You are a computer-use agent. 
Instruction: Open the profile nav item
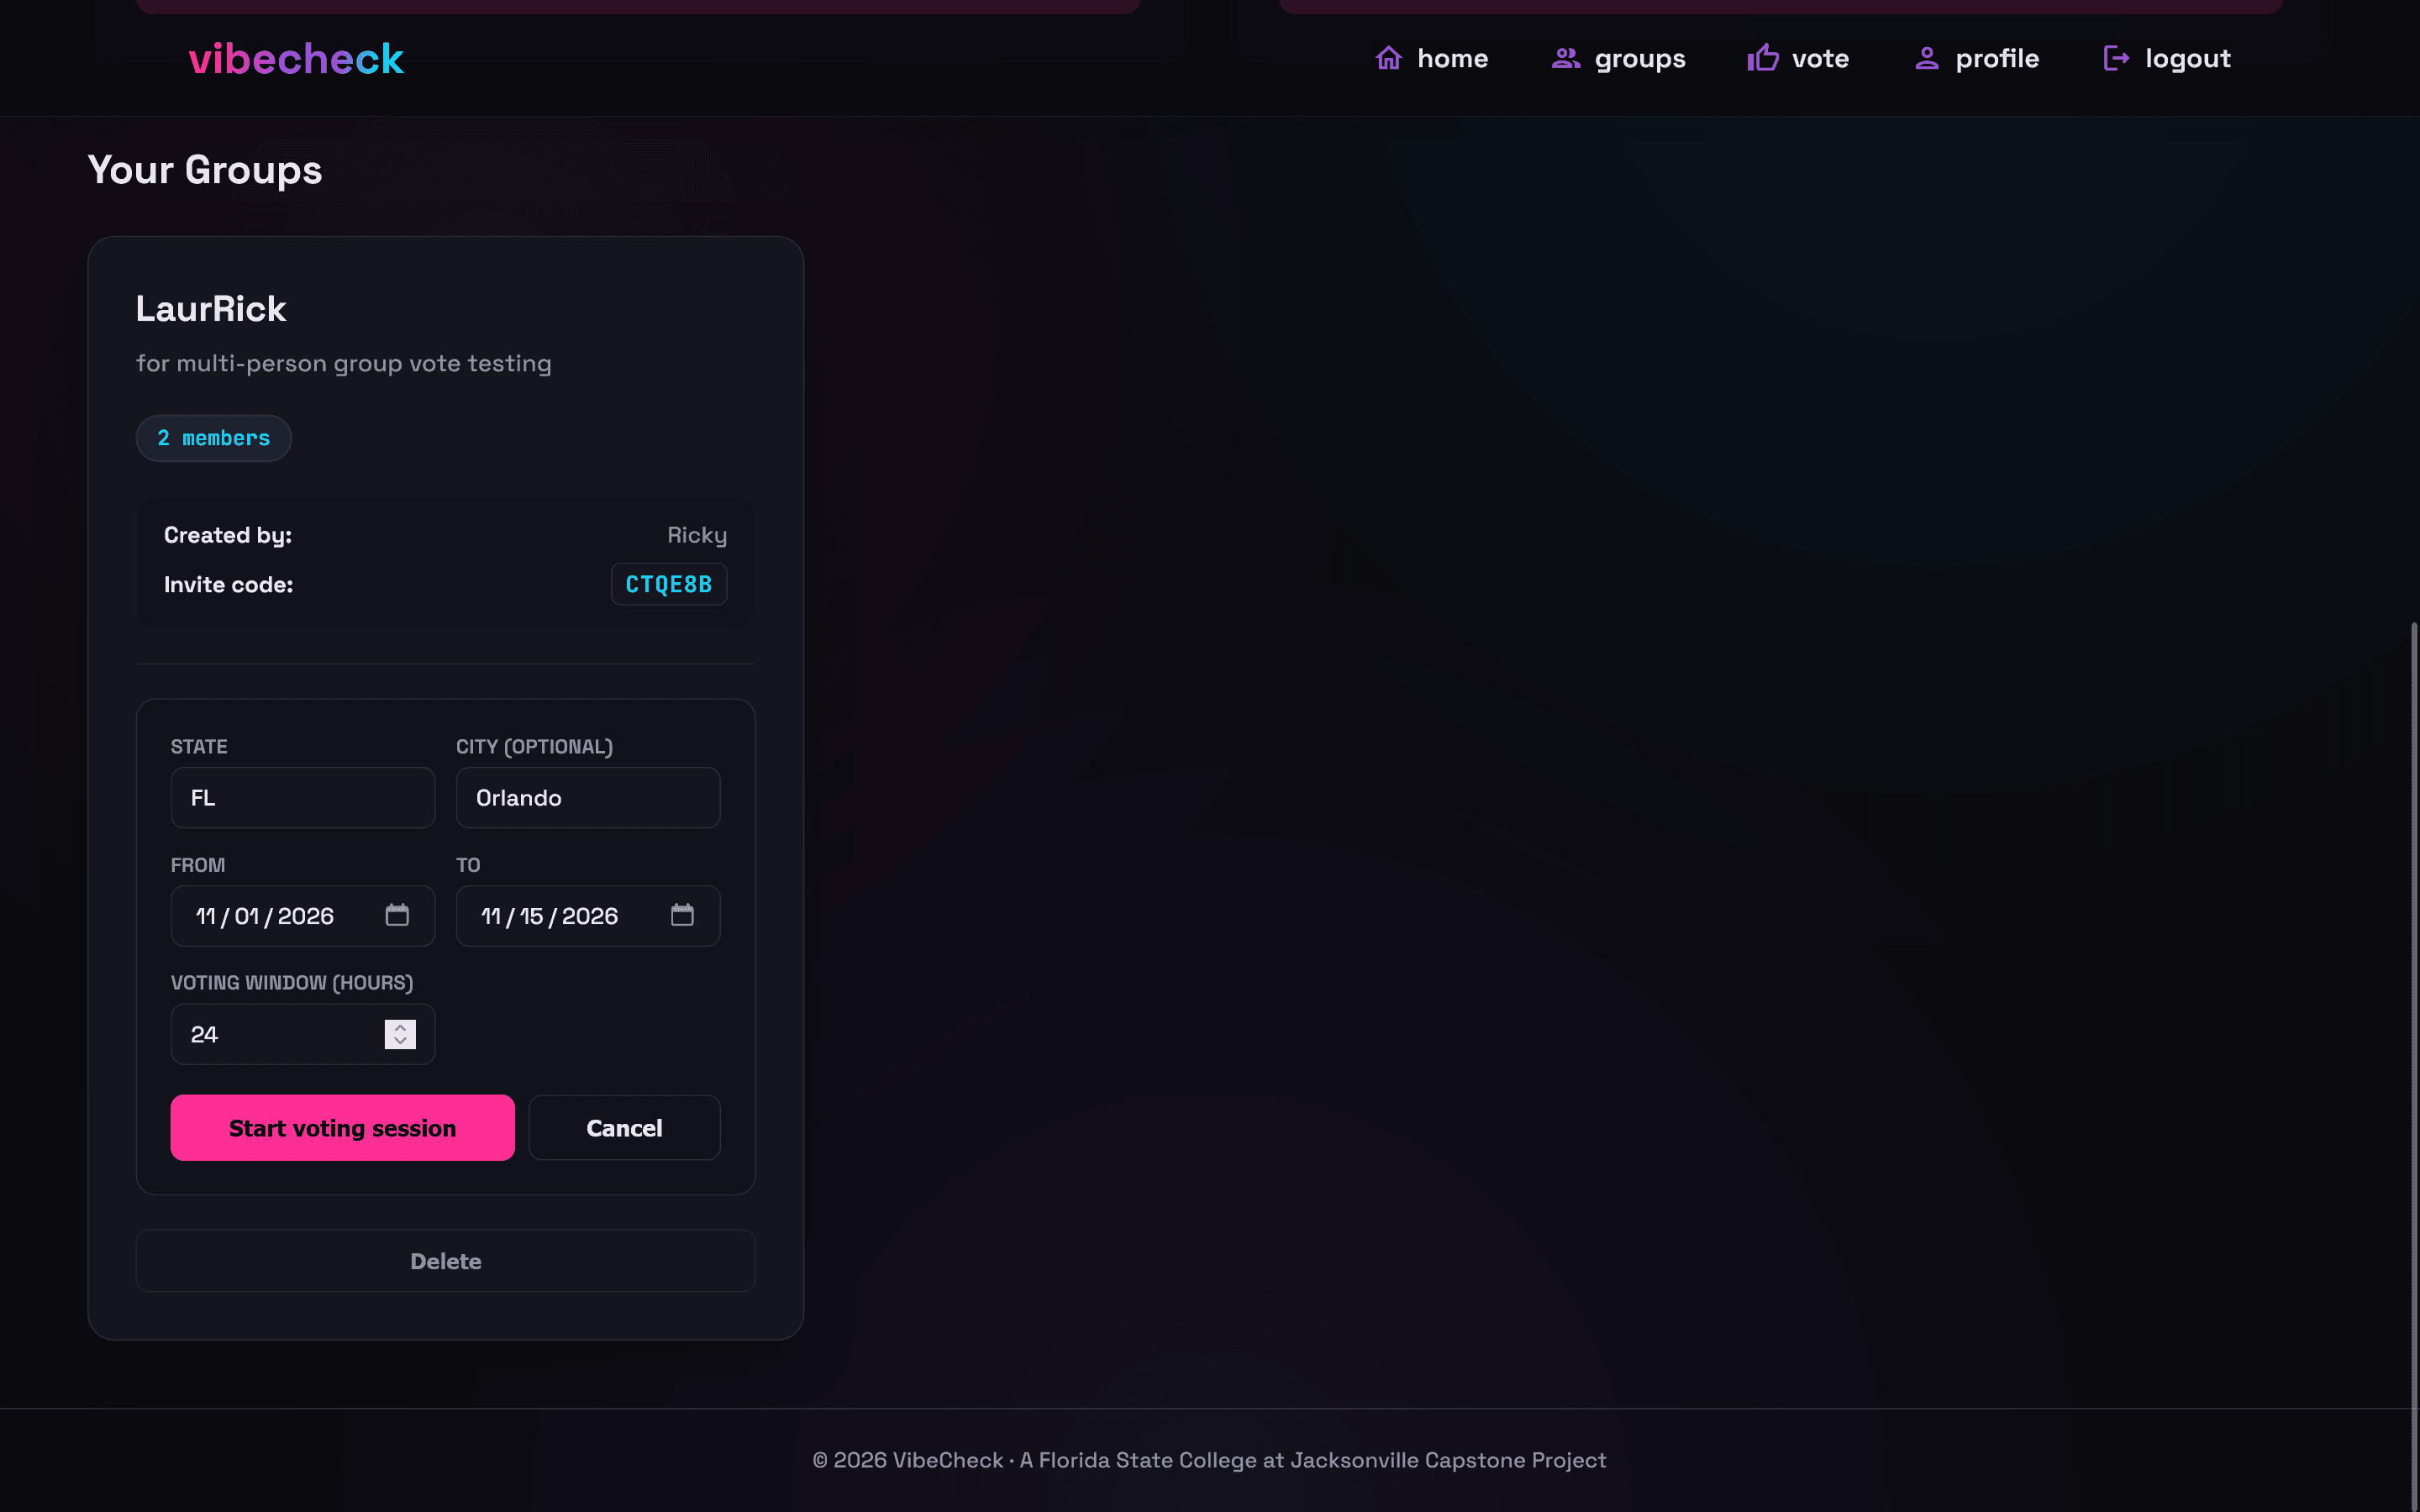click(1976, 58)
